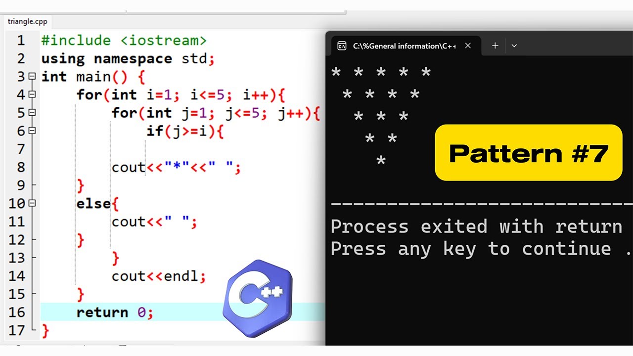Click the 'if(j>=i){' code line
The height and width of the screenshot is (356, 633).
pos(185,131)
